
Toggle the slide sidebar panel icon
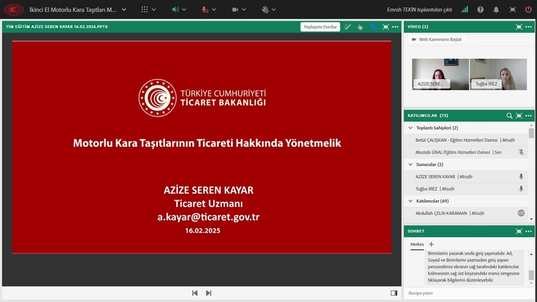[x=393, y=293]
